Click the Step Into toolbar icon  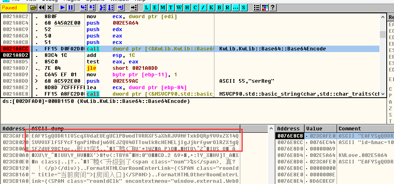84,8
